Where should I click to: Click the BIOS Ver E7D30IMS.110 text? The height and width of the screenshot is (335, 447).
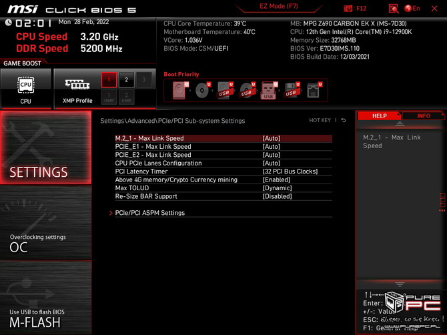coord(325,49)
